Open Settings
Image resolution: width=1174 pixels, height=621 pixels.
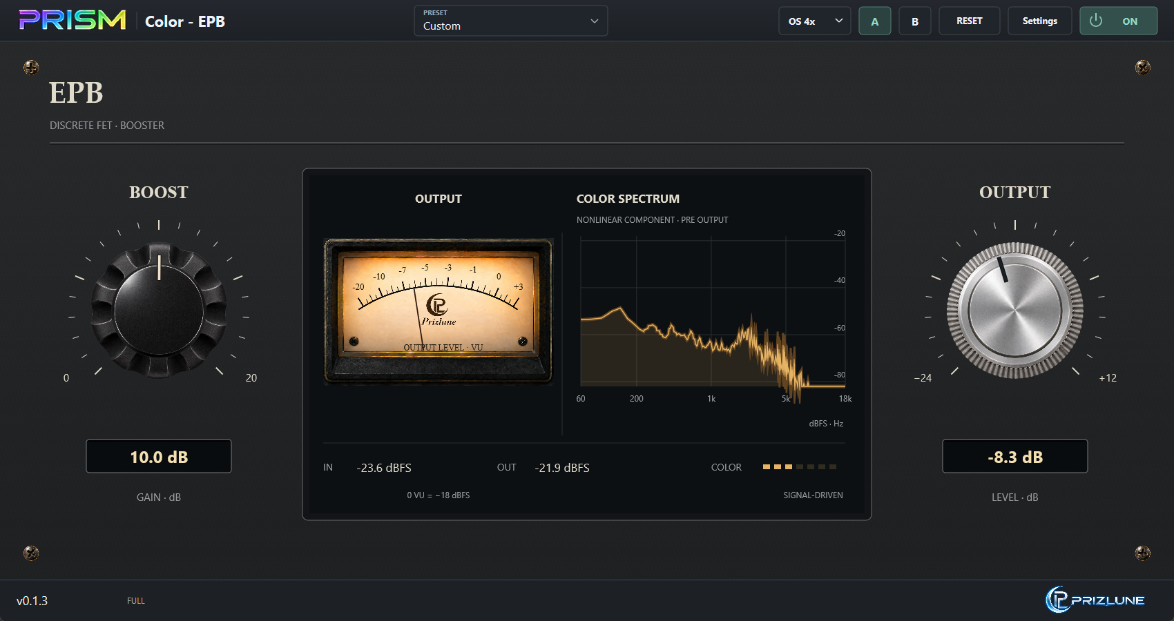[x=1039, y=21]
